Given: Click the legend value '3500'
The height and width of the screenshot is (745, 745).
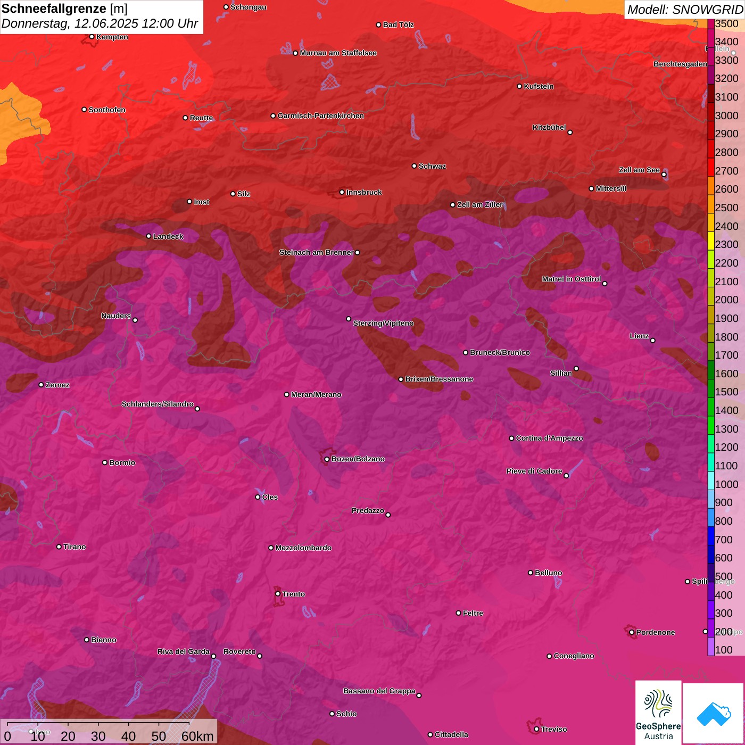Looking at the screenshot, I should coord(726,23).
